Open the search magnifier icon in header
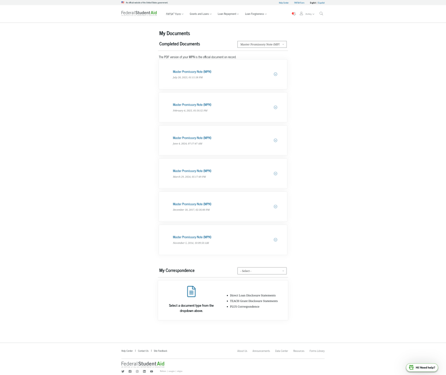The height and width of the screenshot is (375, 446). point(321,13)
